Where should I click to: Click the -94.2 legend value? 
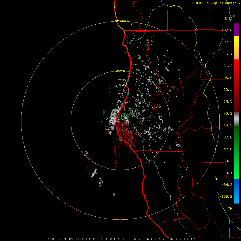click(x=227, y=185)
